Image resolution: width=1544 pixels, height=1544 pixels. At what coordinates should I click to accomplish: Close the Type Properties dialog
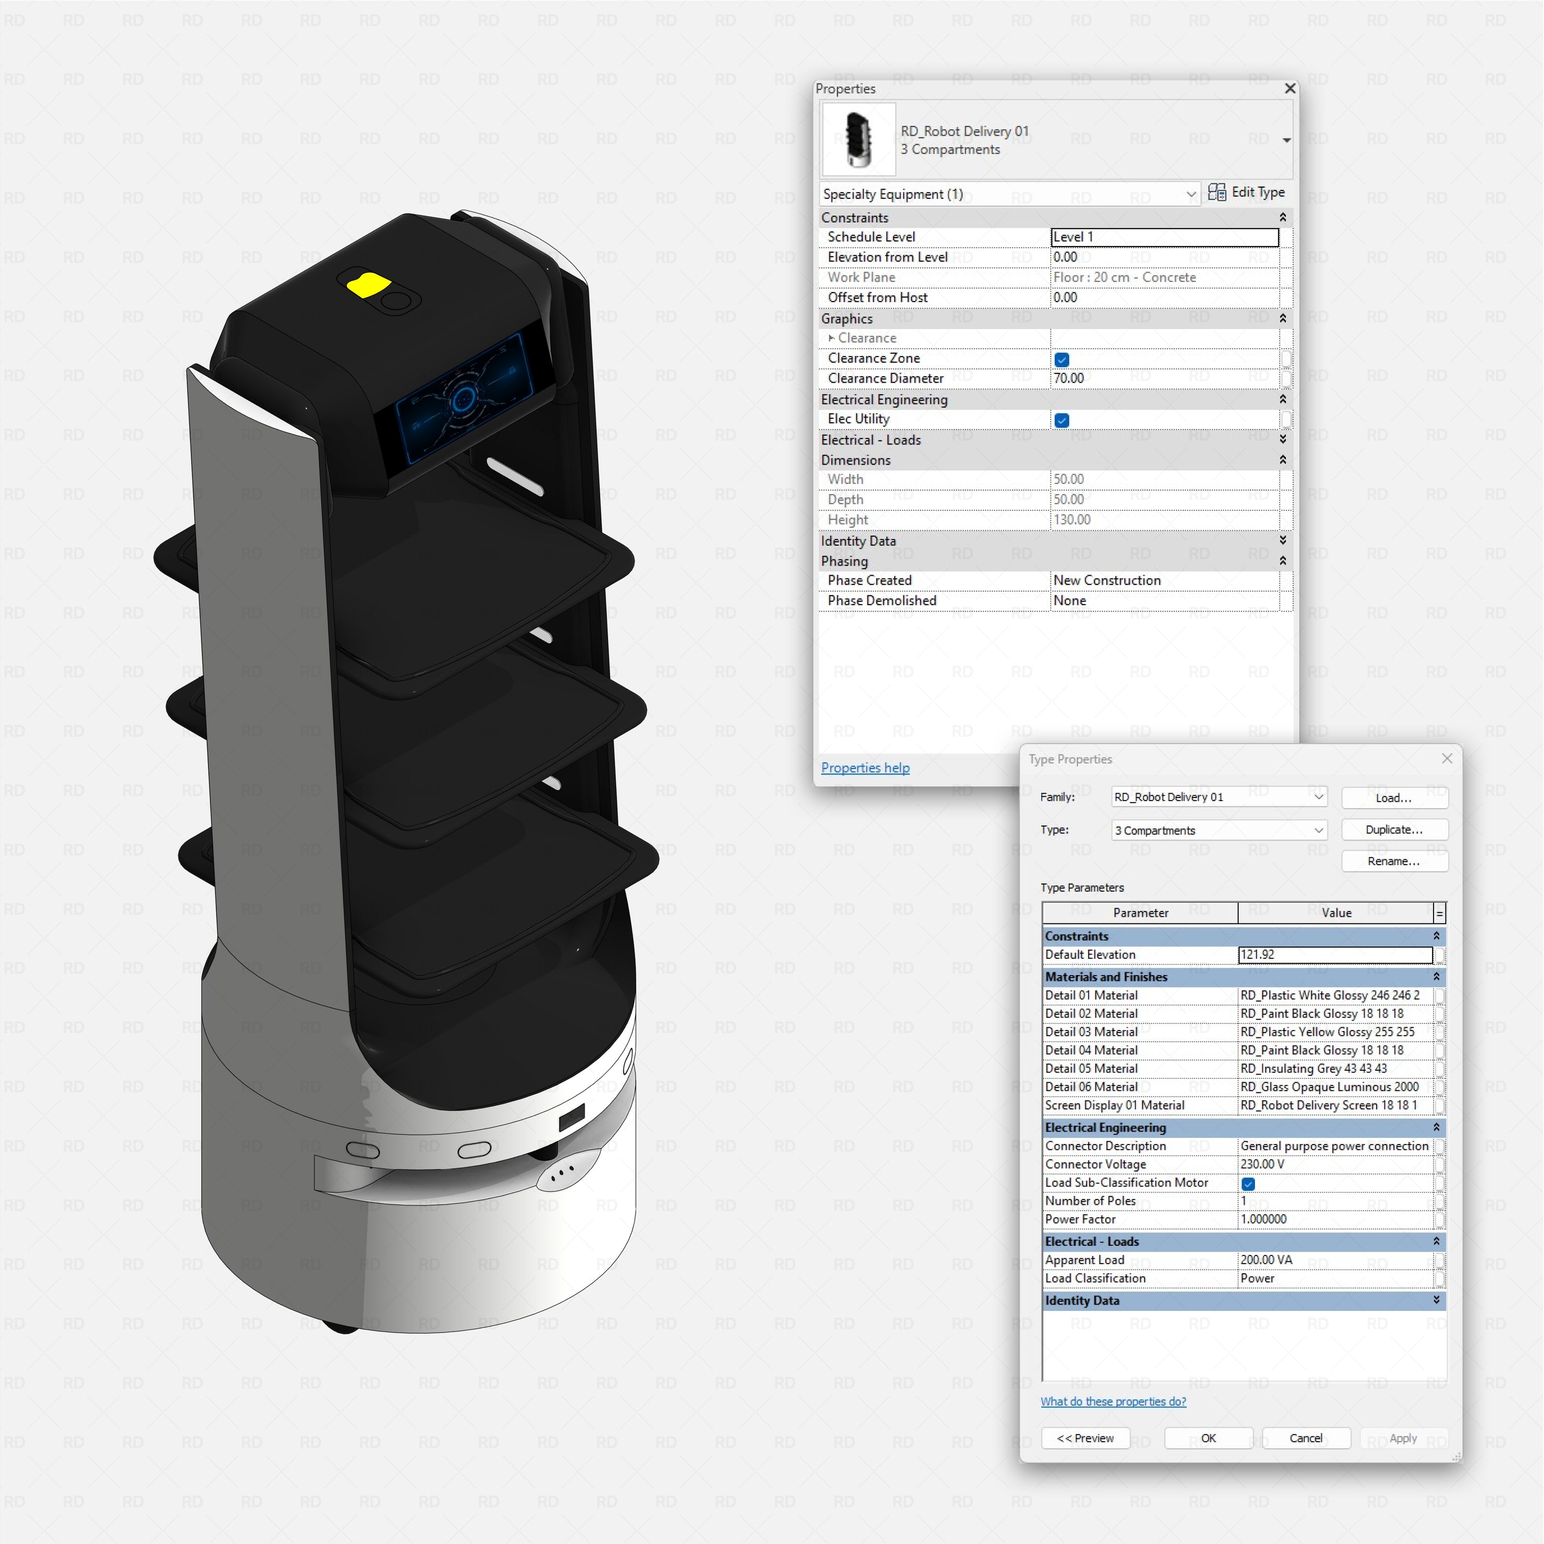coord(1447,758)
